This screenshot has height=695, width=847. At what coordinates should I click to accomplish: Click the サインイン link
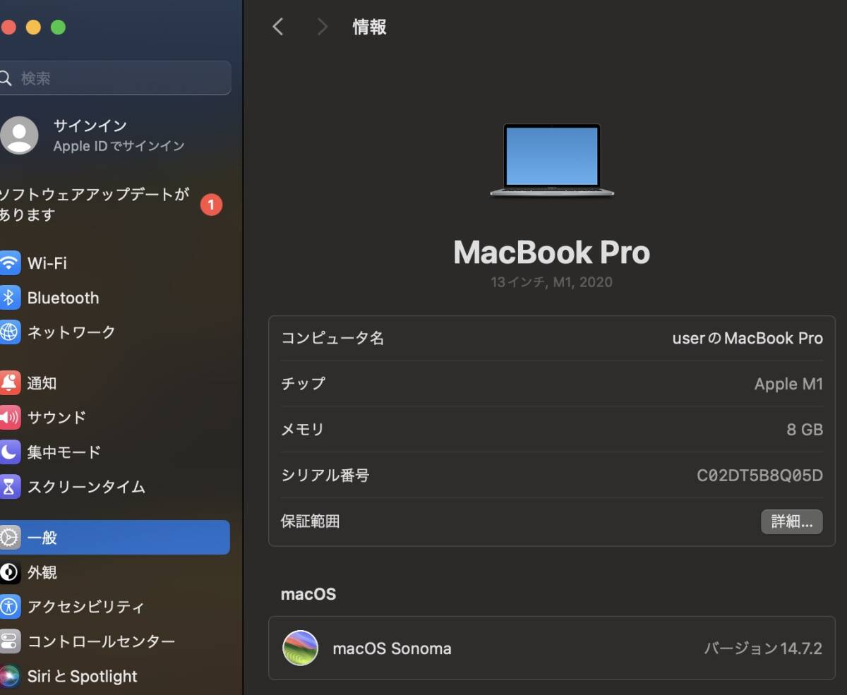pos(90,126)
